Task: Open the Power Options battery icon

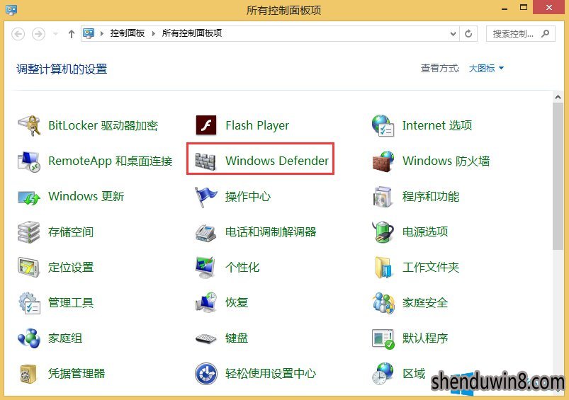Action: (383, 232)
